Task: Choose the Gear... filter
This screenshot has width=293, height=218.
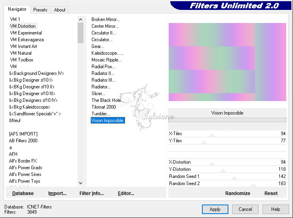Action: pyautogui.click(x=98, y=46)
